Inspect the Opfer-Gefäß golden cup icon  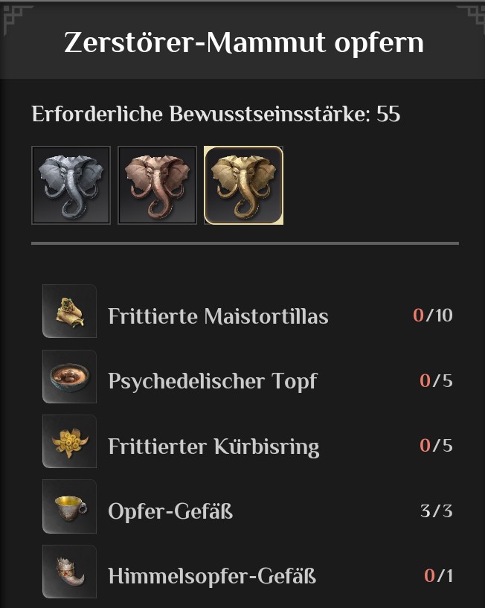(69, 506)
